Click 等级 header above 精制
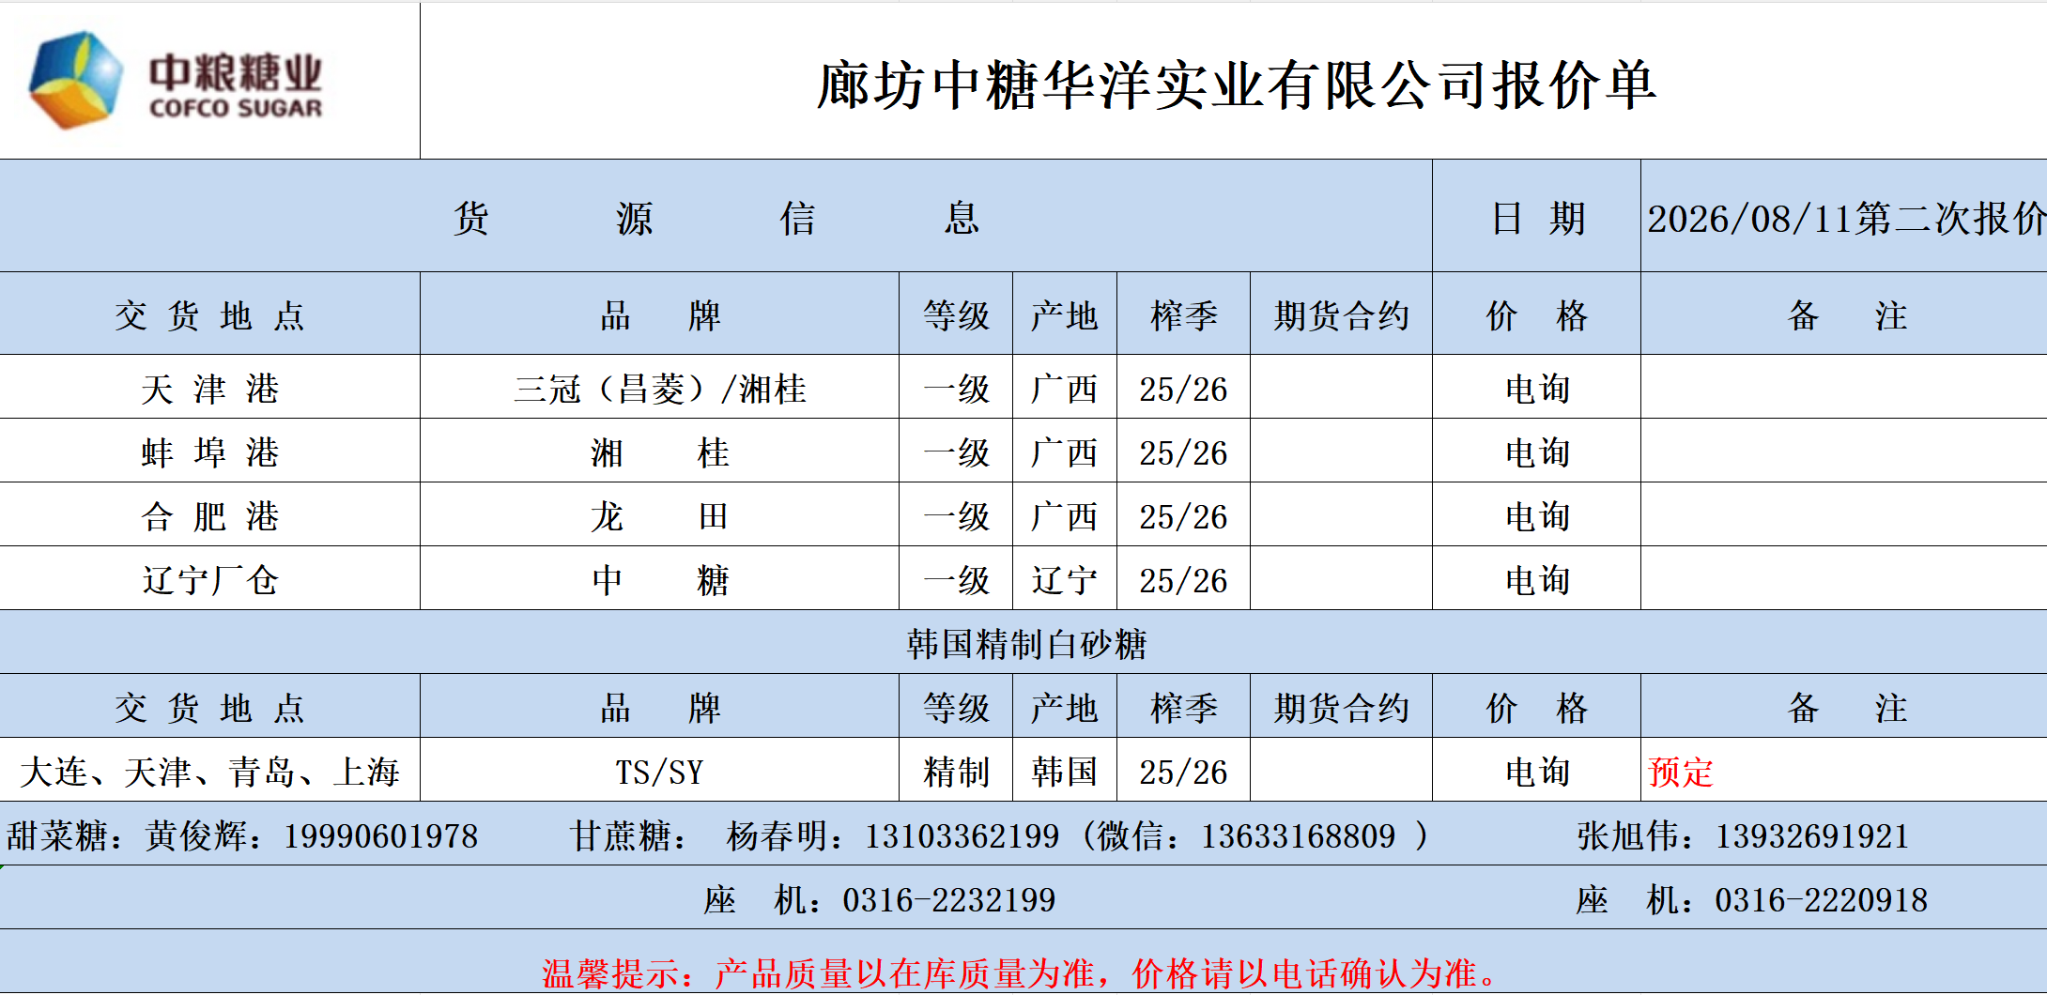2047x995 pixels. pos(956,708)
